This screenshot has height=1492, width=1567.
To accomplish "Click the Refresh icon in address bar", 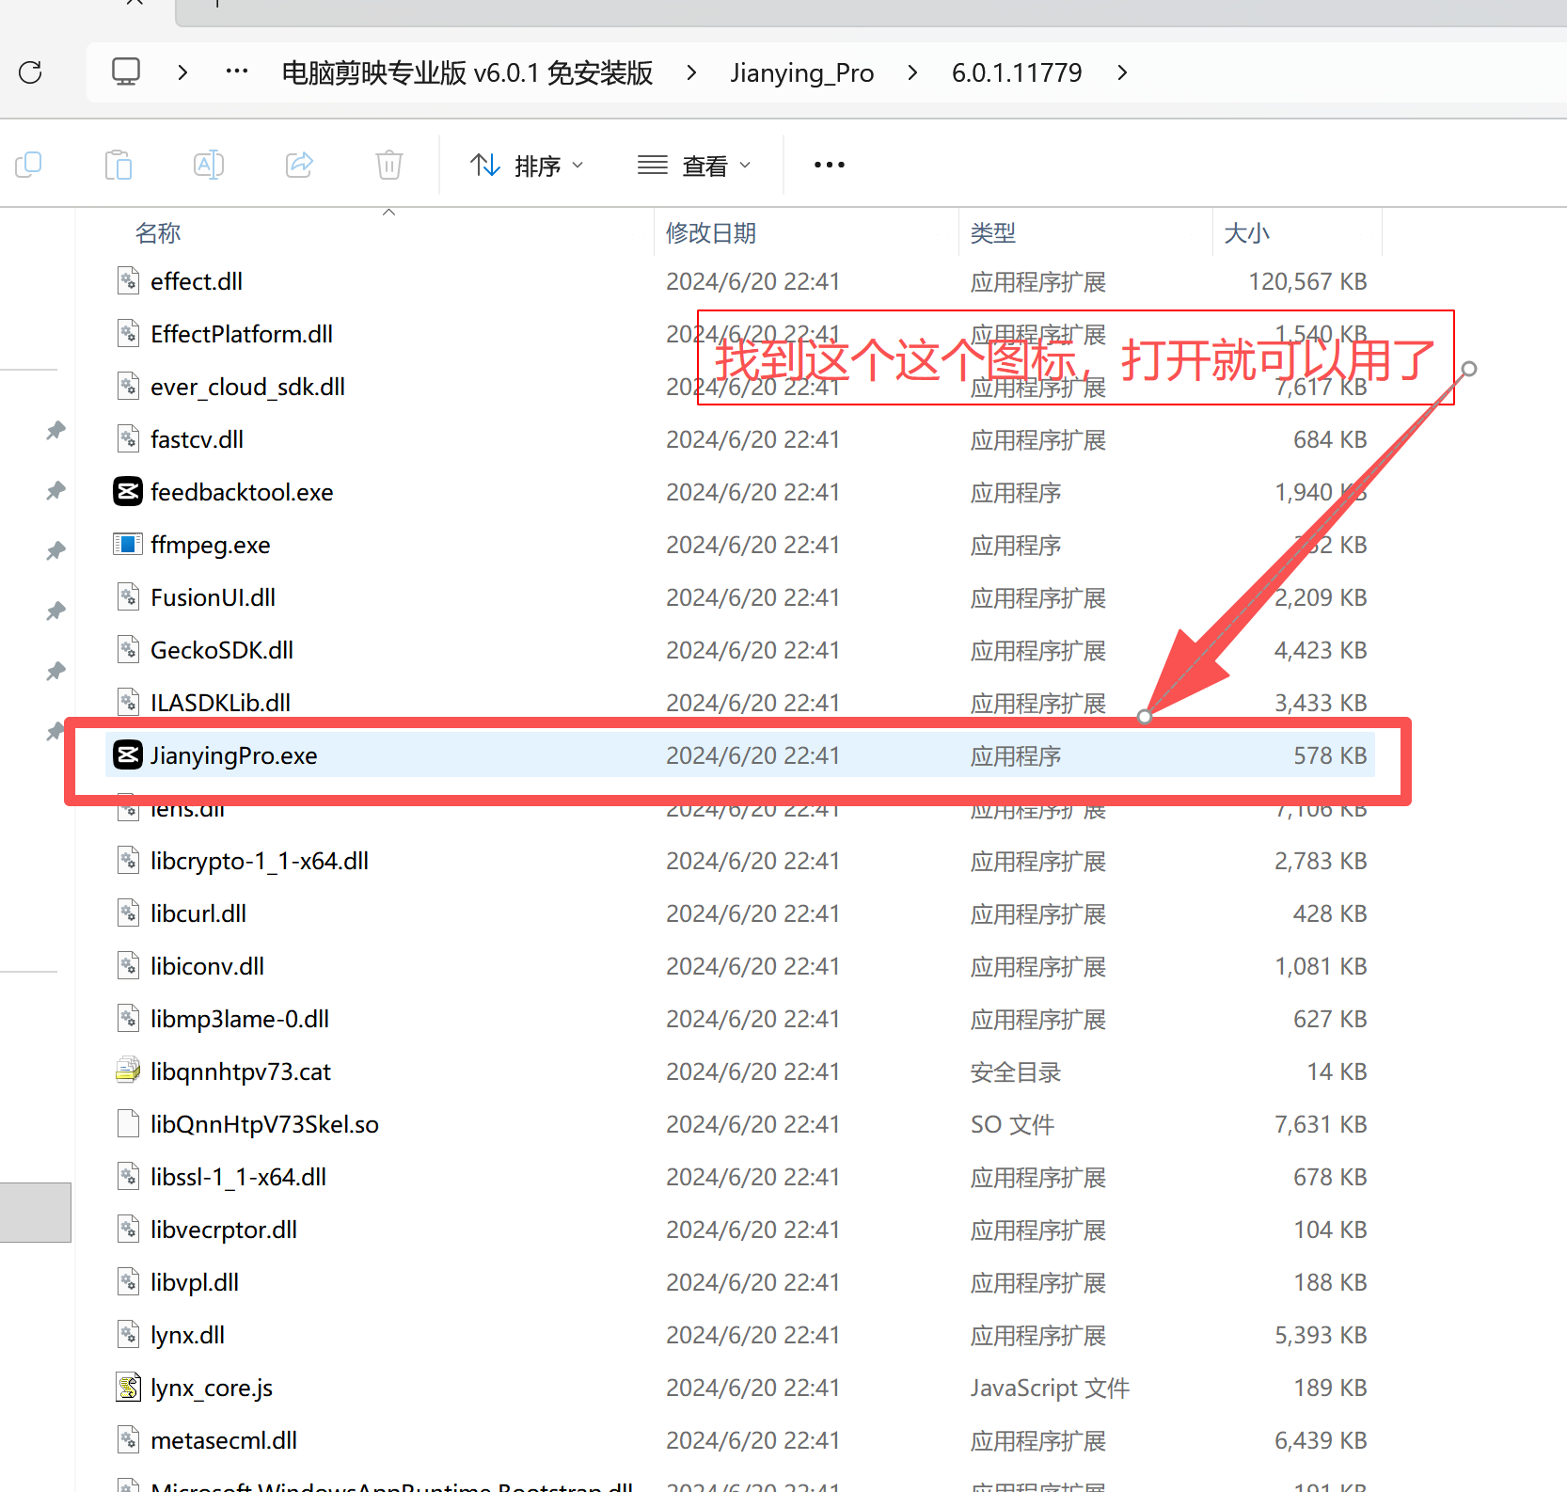I will coord(31,72).
